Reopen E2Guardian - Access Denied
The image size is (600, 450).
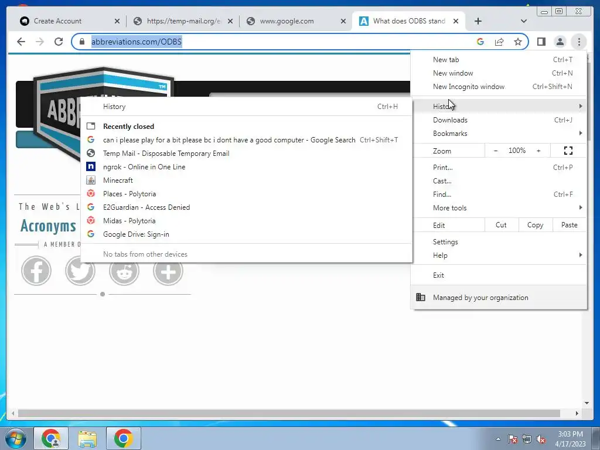247,207
